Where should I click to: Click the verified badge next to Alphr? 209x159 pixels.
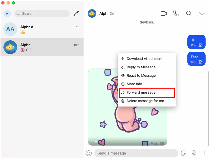(x=112, y=14)
